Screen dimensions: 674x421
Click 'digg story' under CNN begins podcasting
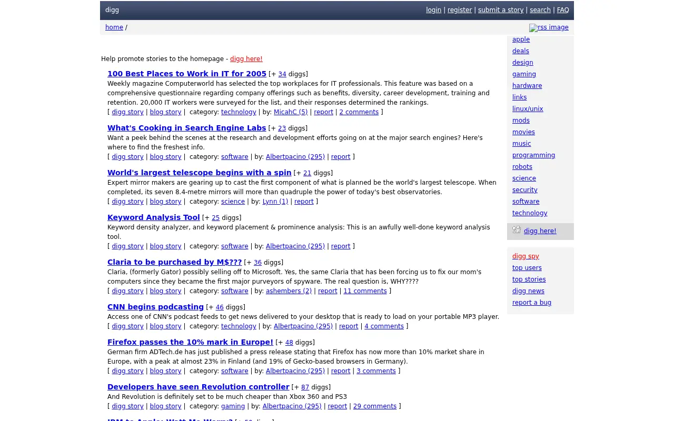click(x=128, y=326)
